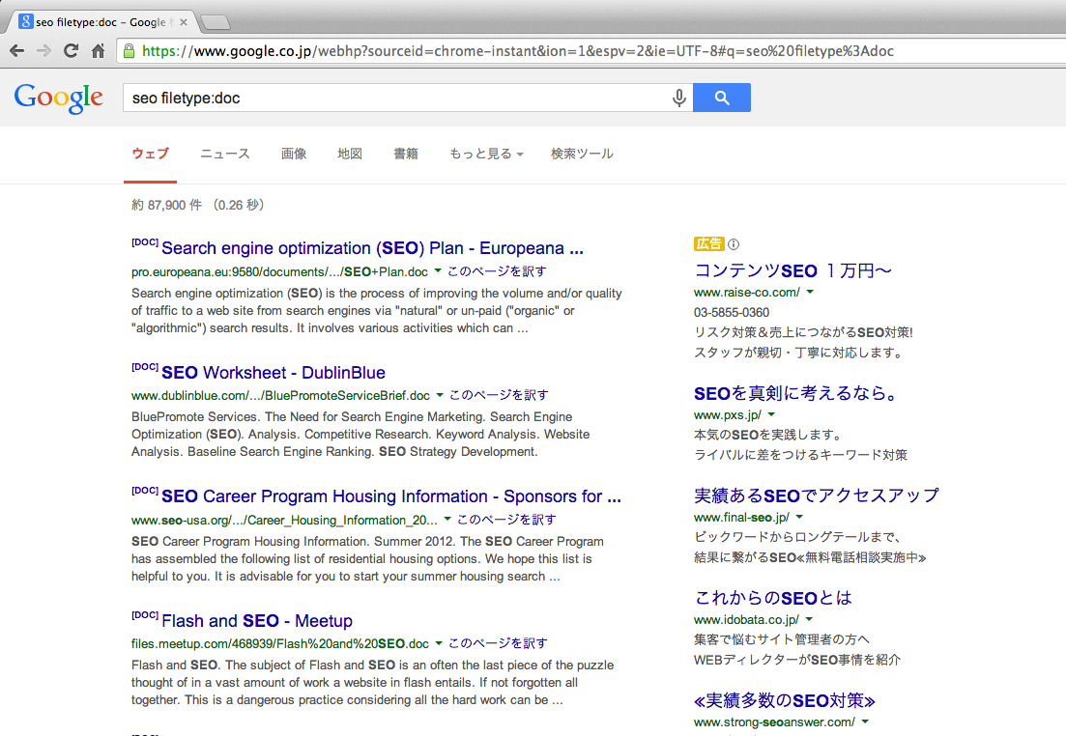Close the 'seo filetype:doc' browser tab
The width and height of the screenshot is (1066, 736).
click(x=184, y=22)
